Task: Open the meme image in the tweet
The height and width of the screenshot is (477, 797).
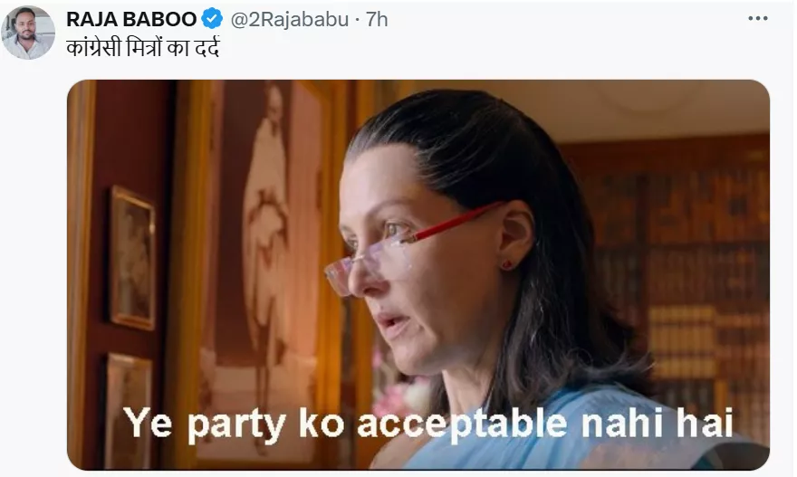Action: (x=418, y=274)
